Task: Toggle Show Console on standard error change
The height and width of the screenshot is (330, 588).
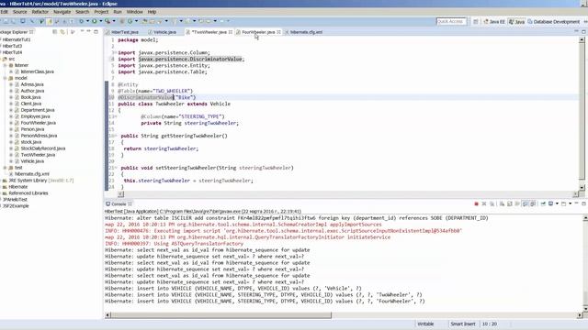Action: 533,203
